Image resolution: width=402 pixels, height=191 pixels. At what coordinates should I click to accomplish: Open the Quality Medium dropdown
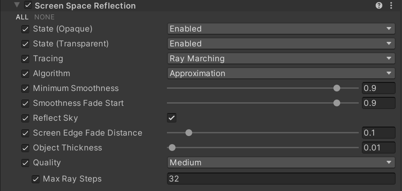281,163
